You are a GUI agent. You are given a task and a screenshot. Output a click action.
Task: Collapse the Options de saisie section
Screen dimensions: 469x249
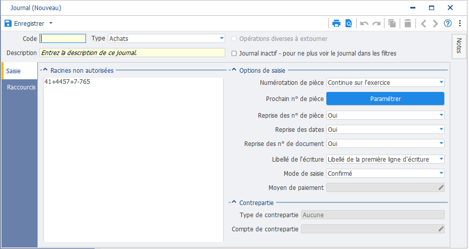[x=234, y=70]
